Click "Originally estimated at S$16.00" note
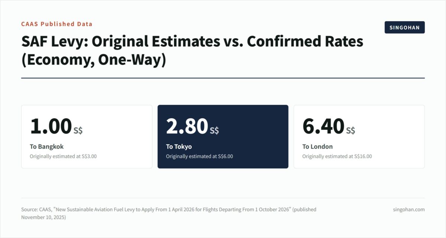Viewport: 446px width, 238px height. [x=337, y=156]
